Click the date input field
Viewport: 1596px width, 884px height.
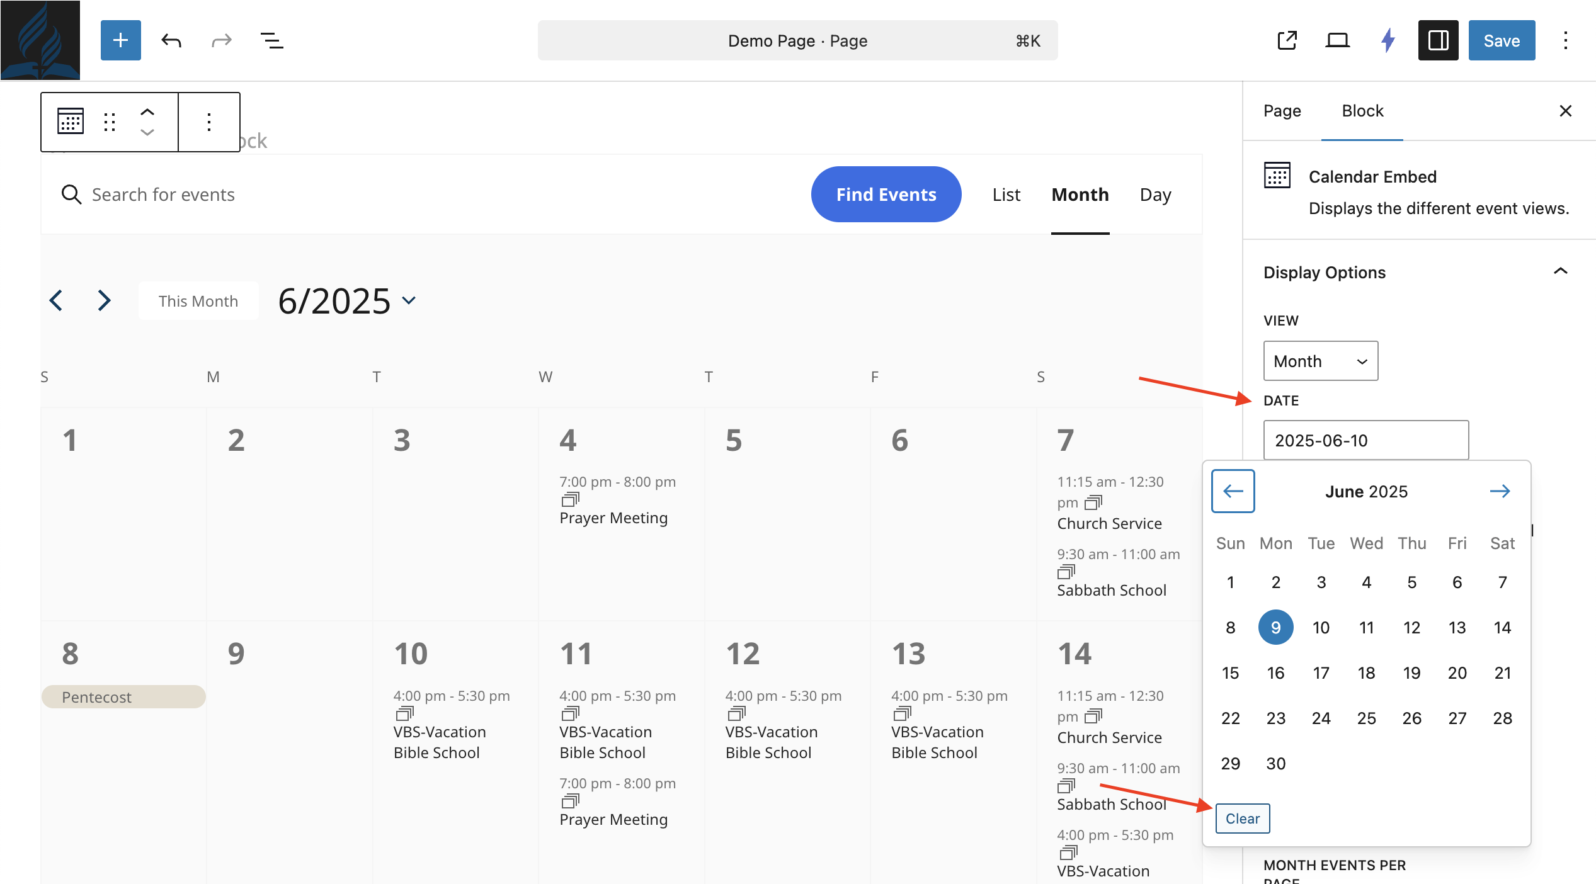click(1365, 440)
